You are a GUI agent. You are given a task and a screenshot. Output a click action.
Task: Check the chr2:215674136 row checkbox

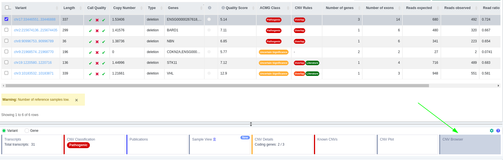pos(6,30)
